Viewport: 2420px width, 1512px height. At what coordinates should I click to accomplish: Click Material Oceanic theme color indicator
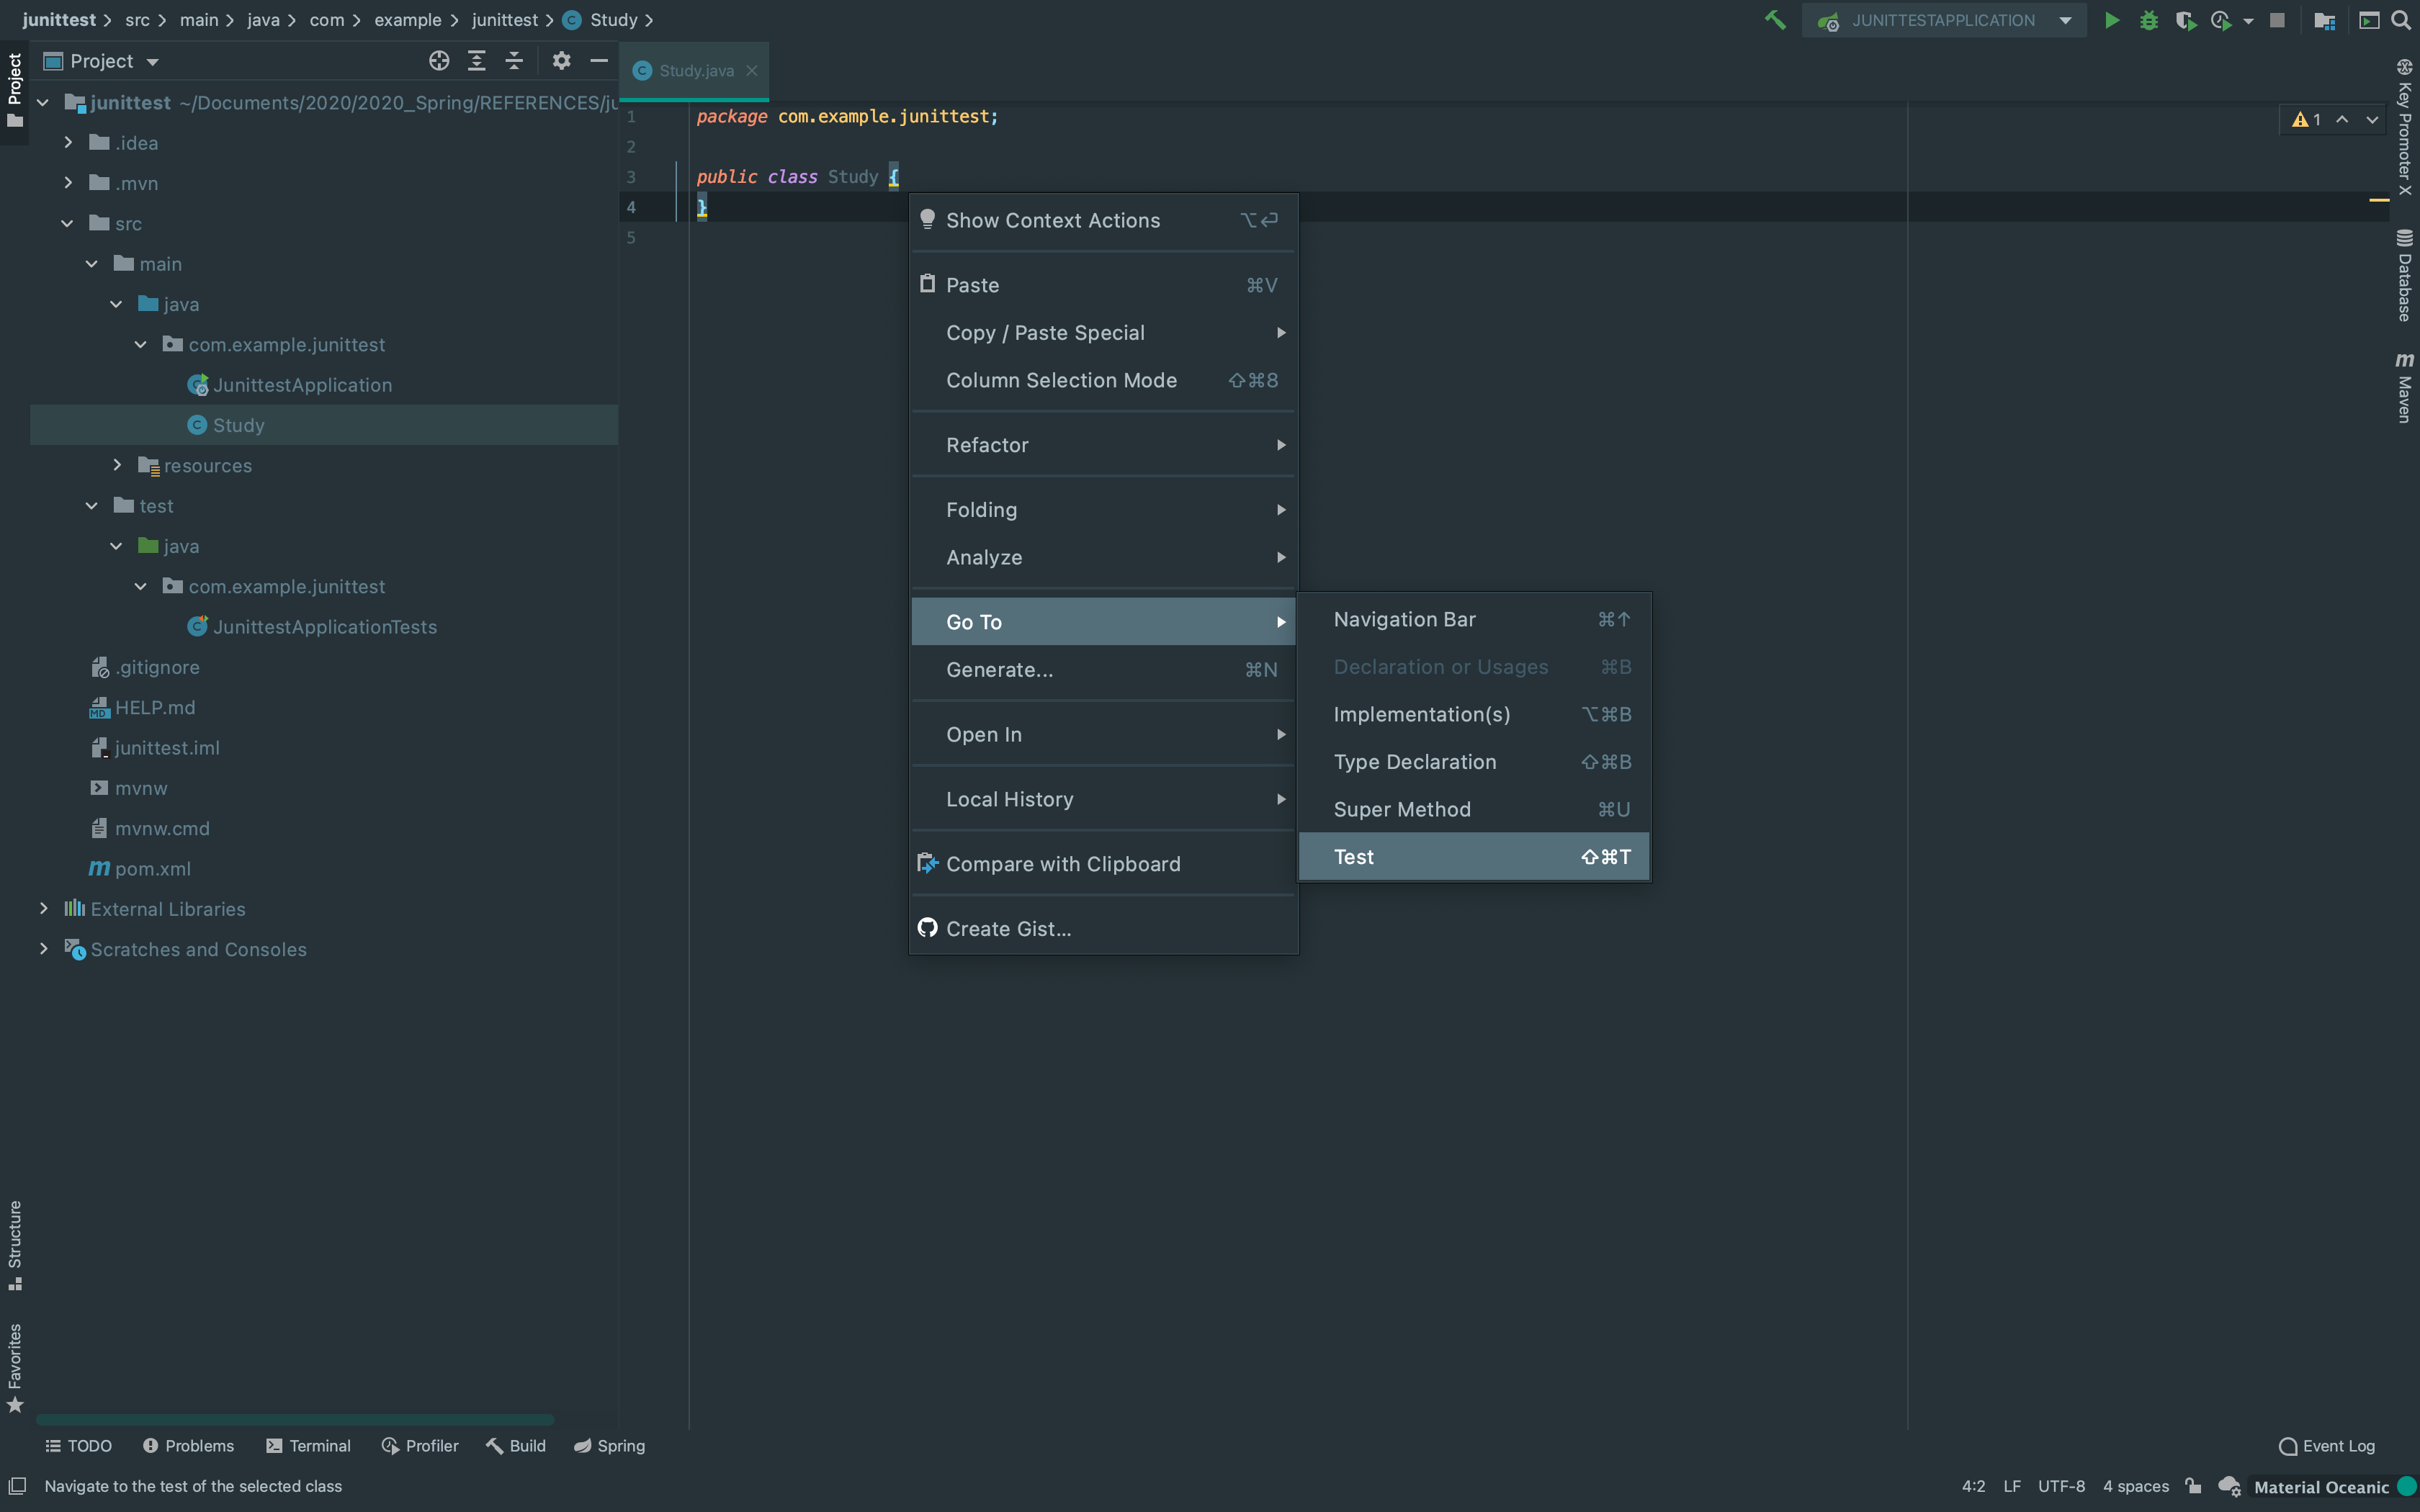(x=2406, y=1487)
